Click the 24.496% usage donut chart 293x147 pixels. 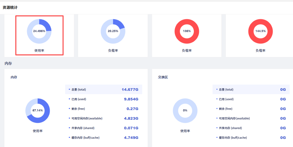point(39,31)
